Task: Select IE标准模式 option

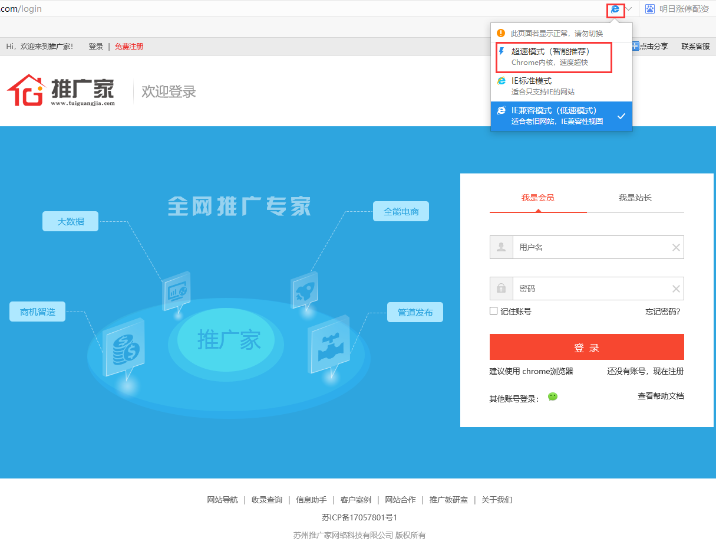Action: (x=562, y=86)
